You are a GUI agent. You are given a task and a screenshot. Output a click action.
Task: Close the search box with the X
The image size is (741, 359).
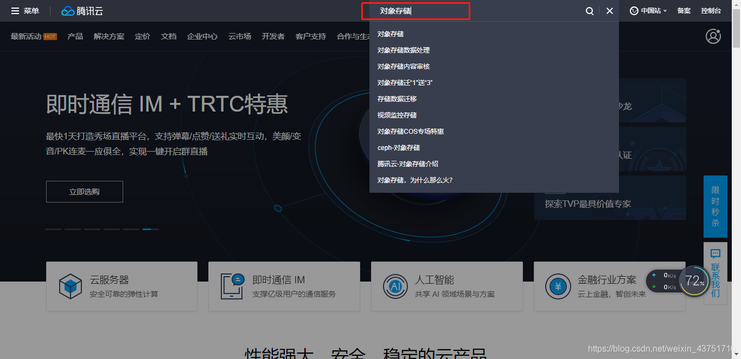pyautogui.click(x=610, y=11)
